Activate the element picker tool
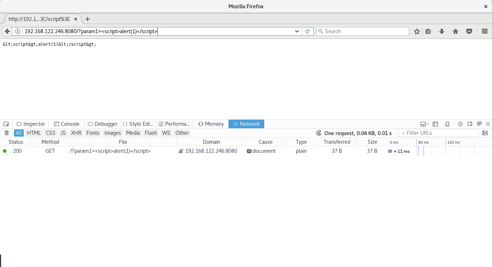 6,124
